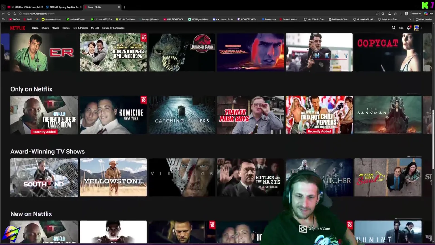Screen dimensions: 435x245
Task: Open the Red Hot Chili Peppers thumbnail
Action: click(319, 115)
